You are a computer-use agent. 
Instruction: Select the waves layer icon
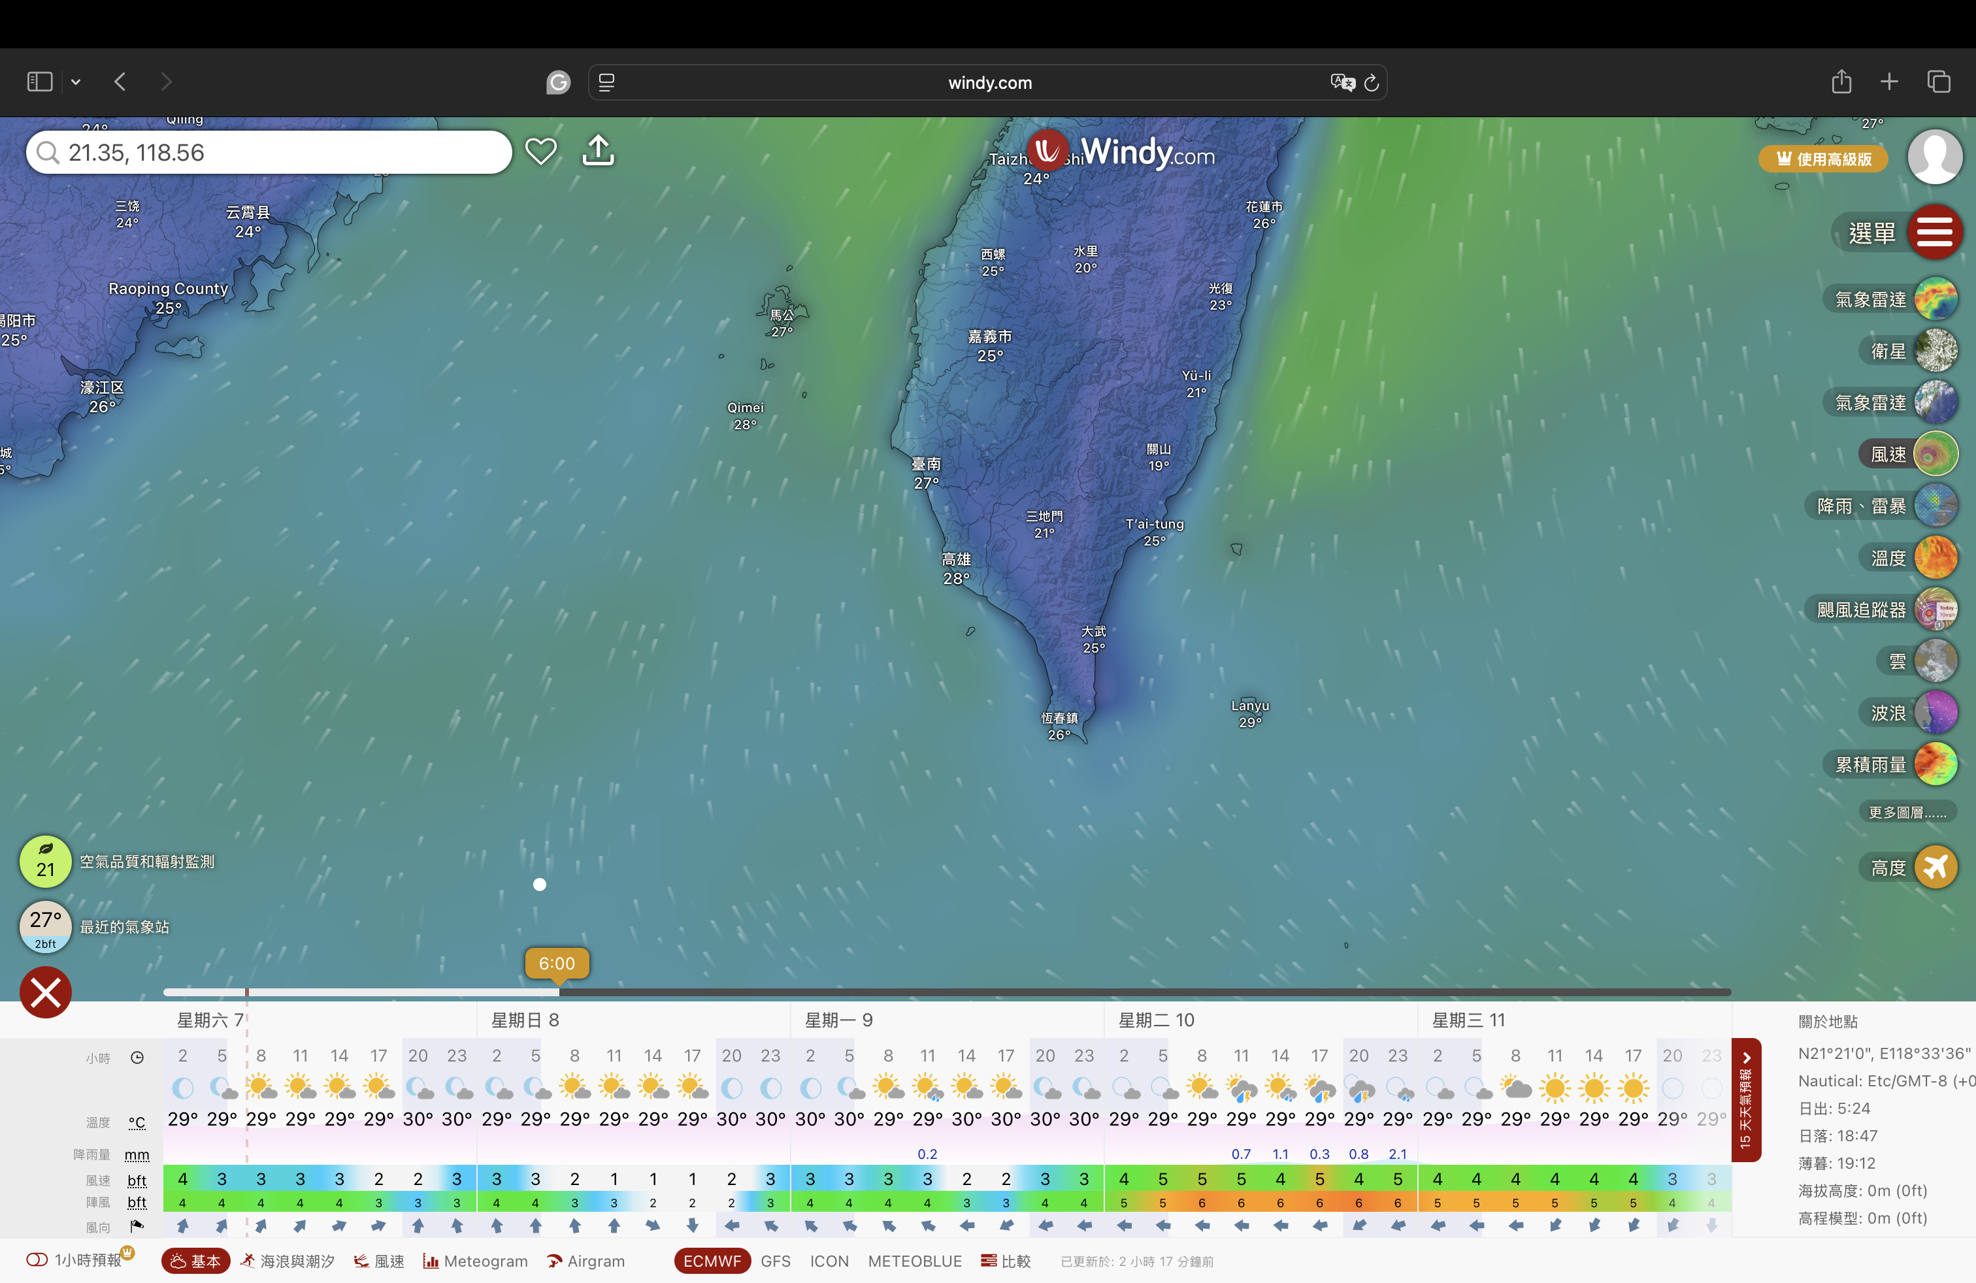point(1935,713)
